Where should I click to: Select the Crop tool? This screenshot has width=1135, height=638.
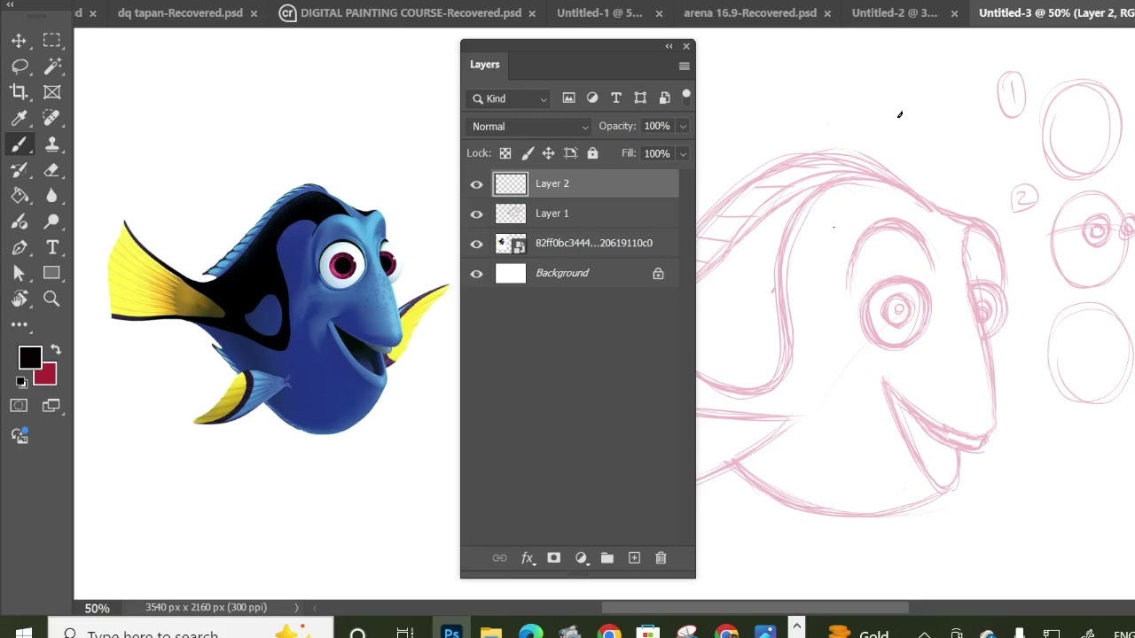coord(19,92)
